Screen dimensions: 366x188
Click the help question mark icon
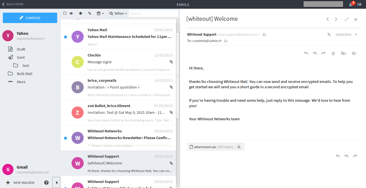click(46, 182)
